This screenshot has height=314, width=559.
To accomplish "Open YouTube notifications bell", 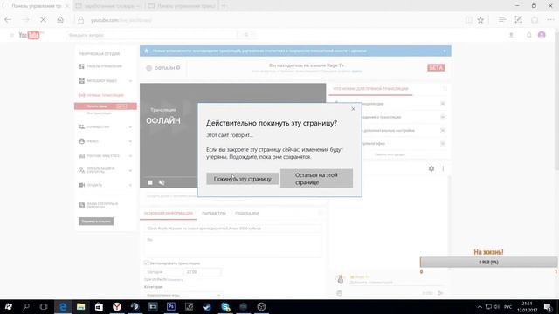I will 528,35.
